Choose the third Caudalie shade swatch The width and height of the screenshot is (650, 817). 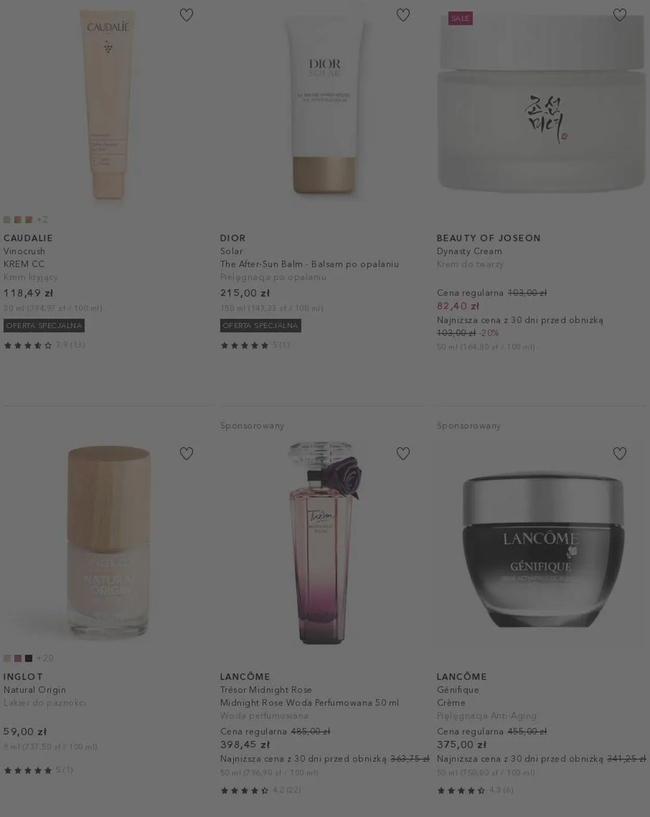point(29,220)
